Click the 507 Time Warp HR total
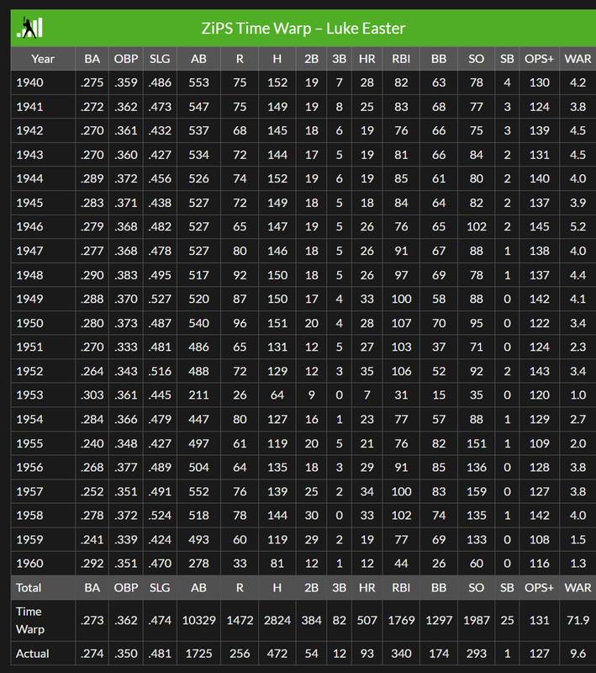This screenshot has height=673, width=596. tap(367, 620)
